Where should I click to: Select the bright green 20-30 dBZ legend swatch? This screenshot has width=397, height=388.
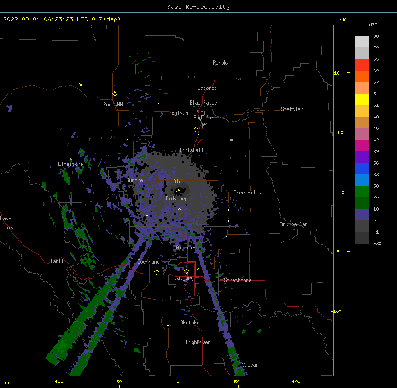(362, 192)
